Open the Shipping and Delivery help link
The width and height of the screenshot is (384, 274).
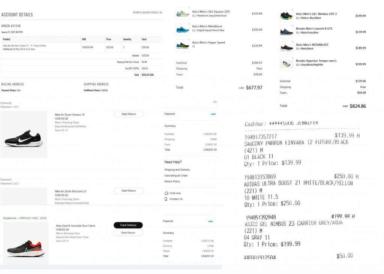(x=177, y=170)
